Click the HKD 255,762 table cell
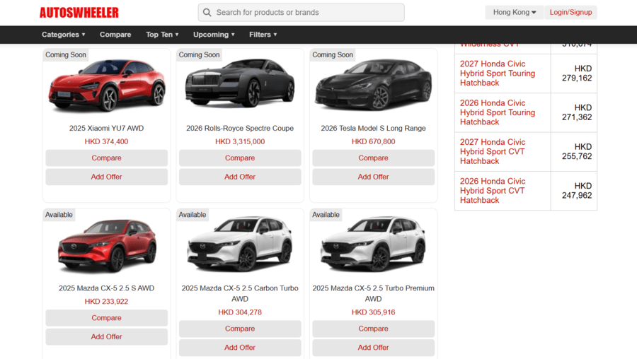This screenshot has width=637, height=359. pyautogui.click(x=573, y=152)
